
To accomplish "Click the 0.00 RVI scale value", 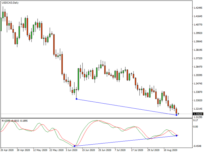I will coord(196,127).
